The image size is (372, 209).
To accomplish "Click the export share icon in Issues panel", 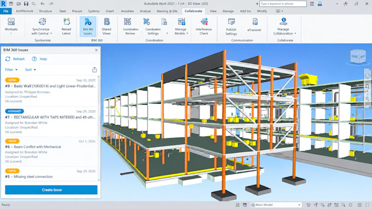I will pyautogui.click(x=95, y=70).
